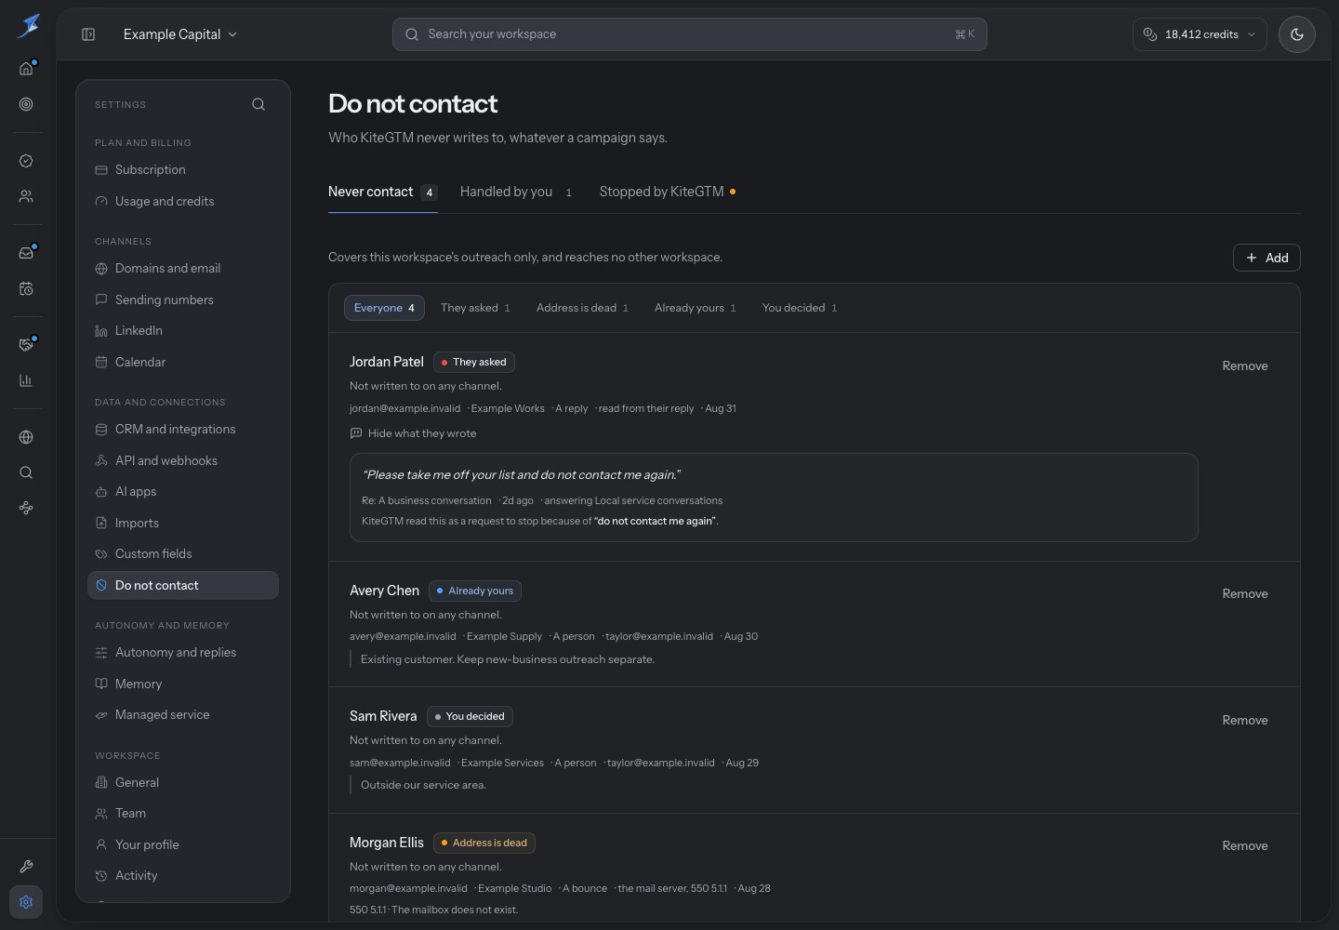Open the badge-check icon in the left rail

click(26, 161)
